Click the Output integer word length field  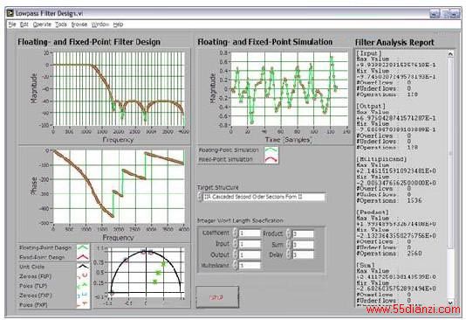click(250, 254)
